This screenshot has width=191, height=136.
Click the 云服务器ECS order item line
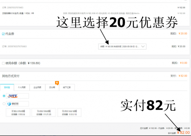point(19,13)
